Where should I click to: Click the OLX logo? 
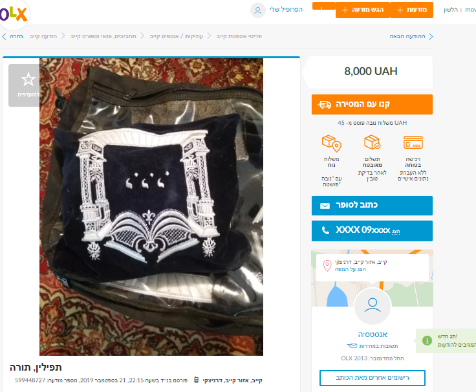(x=14, y=14)
